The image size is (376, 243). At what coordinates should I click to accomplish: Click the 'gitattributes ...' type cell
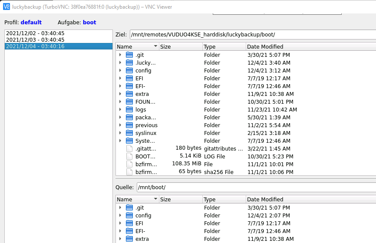point(223,148)
